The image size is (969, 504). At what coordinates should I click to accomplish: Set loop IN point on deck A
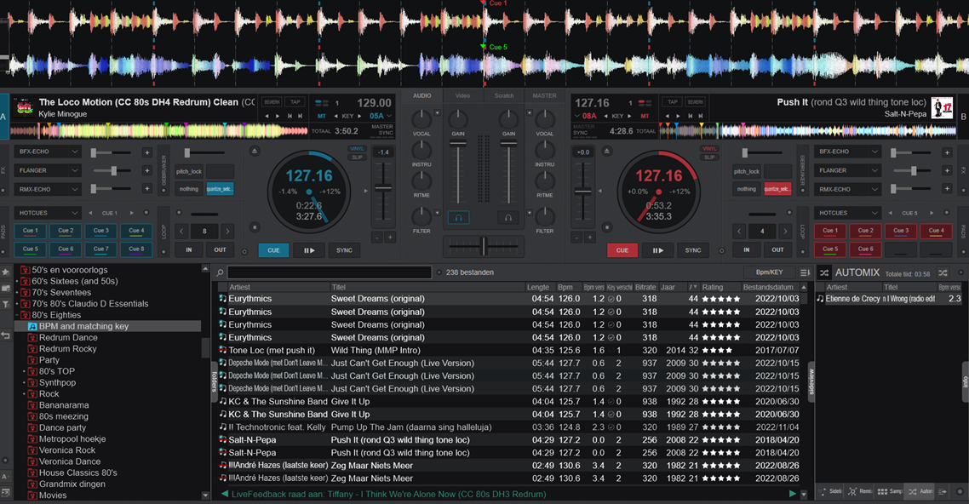tap(188, 250)
